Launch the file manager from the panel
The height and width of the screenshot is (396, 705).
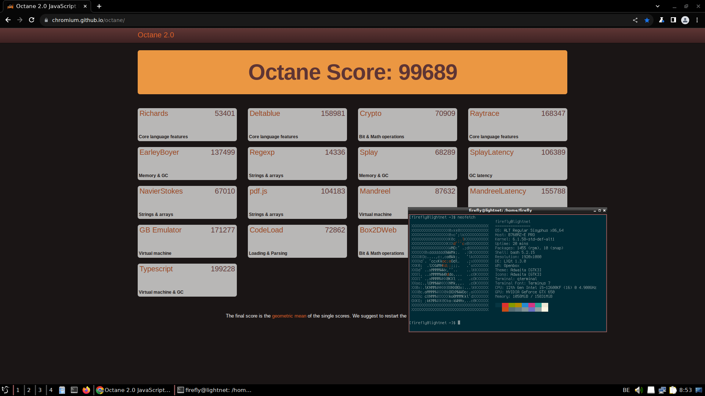[x=62, y=390]
